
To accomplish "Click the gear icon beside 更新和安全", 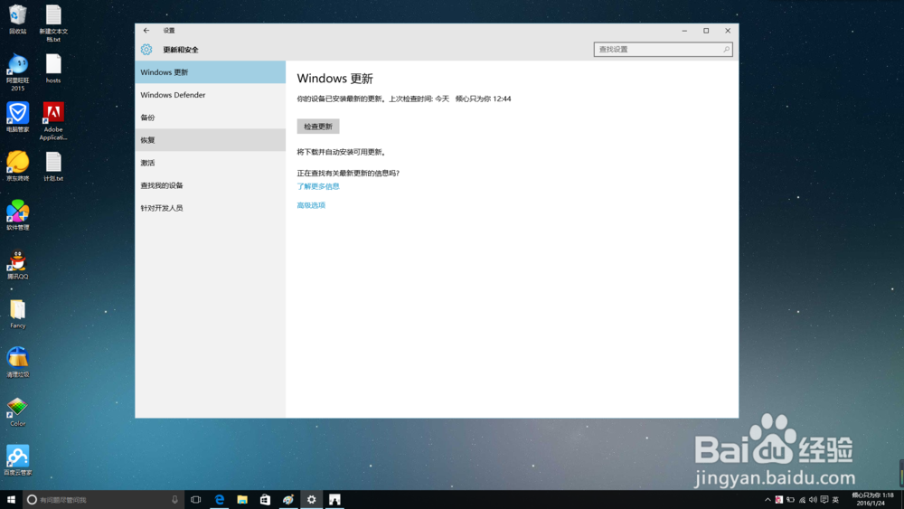I will [x=146, y=50].
